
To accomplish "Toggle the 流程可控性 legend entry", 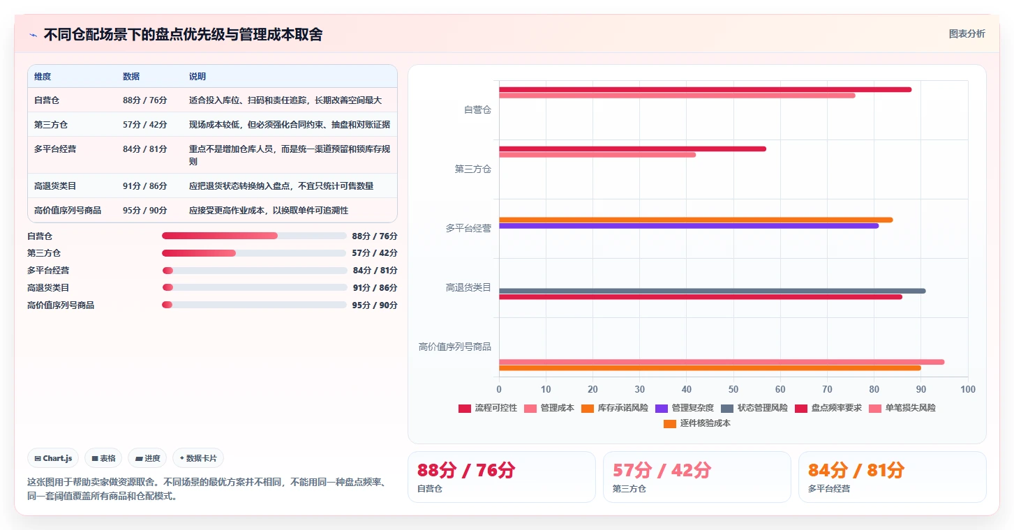I will 487,408.
